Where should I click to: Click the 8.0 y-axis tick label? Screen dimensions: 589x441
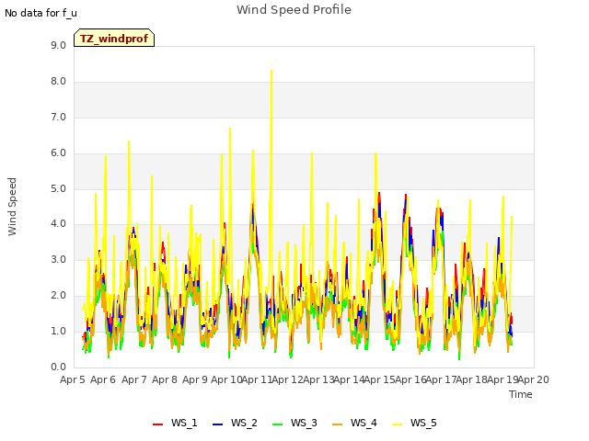pos(58,82)
